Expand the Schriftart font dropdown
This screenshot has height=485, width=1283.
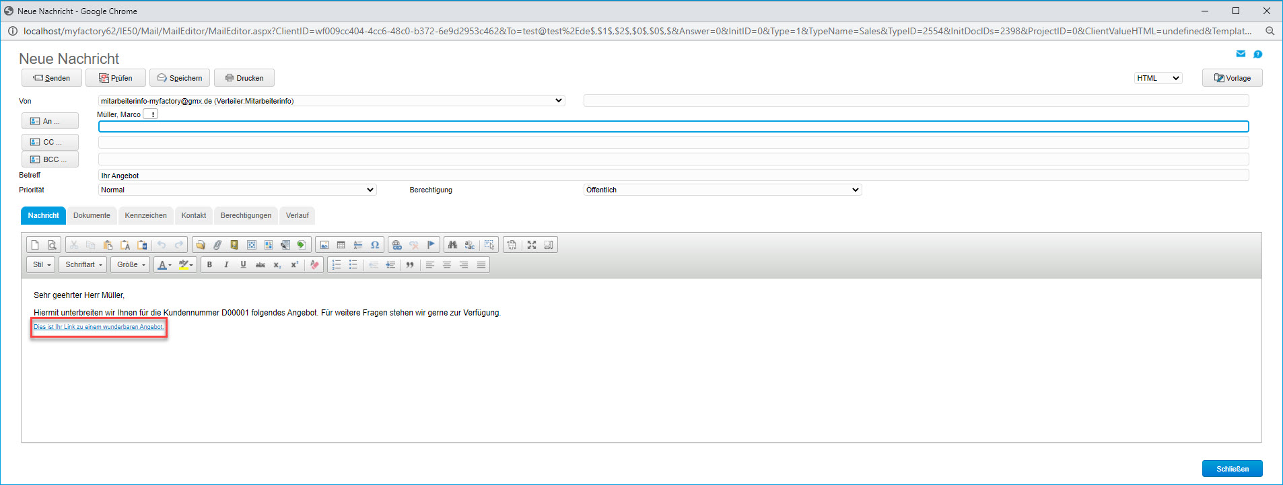[x=83, y=265]
